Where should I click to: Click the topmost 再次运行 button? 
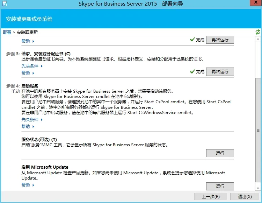pos(220,40)
